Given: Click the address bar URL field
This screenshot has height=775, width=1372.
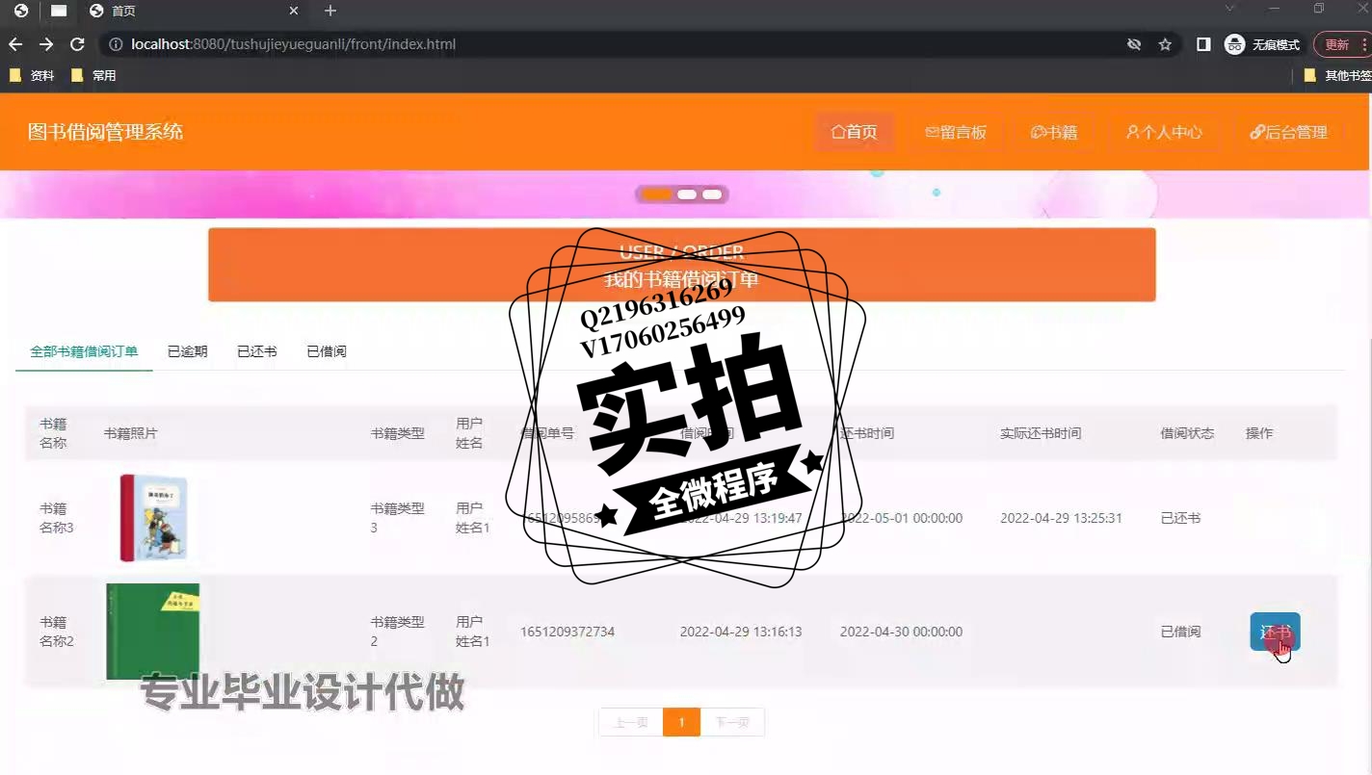Looking at the screenshot, I should pos(617,44).
